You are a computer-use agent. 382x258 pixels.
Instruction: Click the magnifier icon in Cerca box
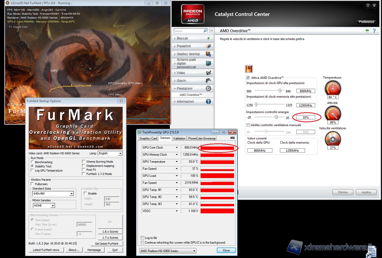(205, 31)
